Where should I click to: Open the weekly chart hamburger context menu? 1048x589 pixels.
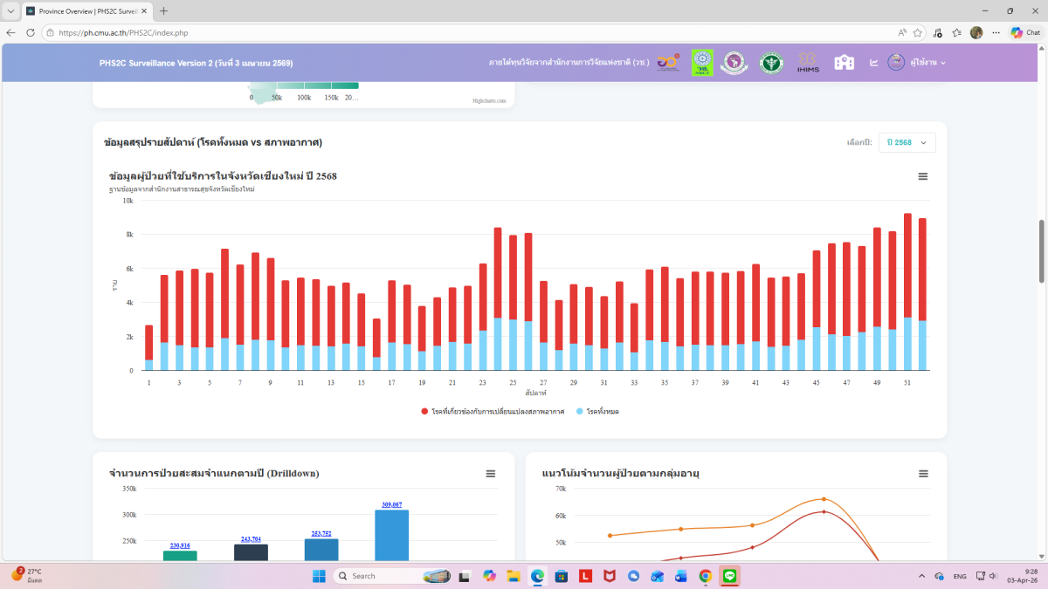pyautogui.click(x=923, y=176)
